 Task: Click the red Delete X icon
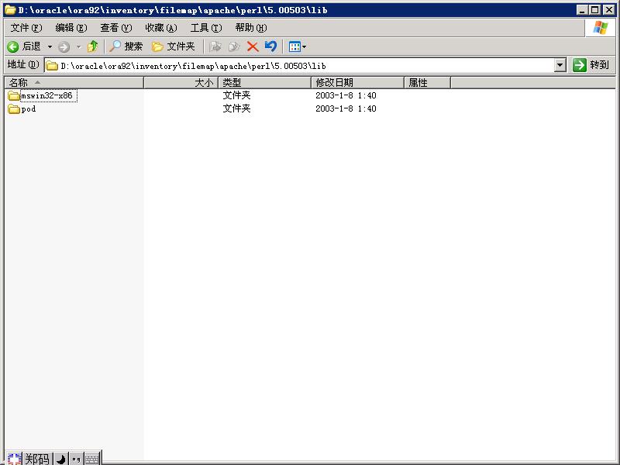click(x=253, y=46)
